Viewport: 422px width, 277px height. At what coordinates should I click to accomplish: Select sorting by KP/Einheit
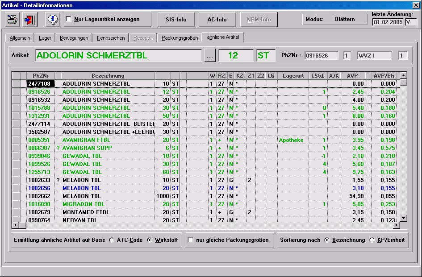371,240
